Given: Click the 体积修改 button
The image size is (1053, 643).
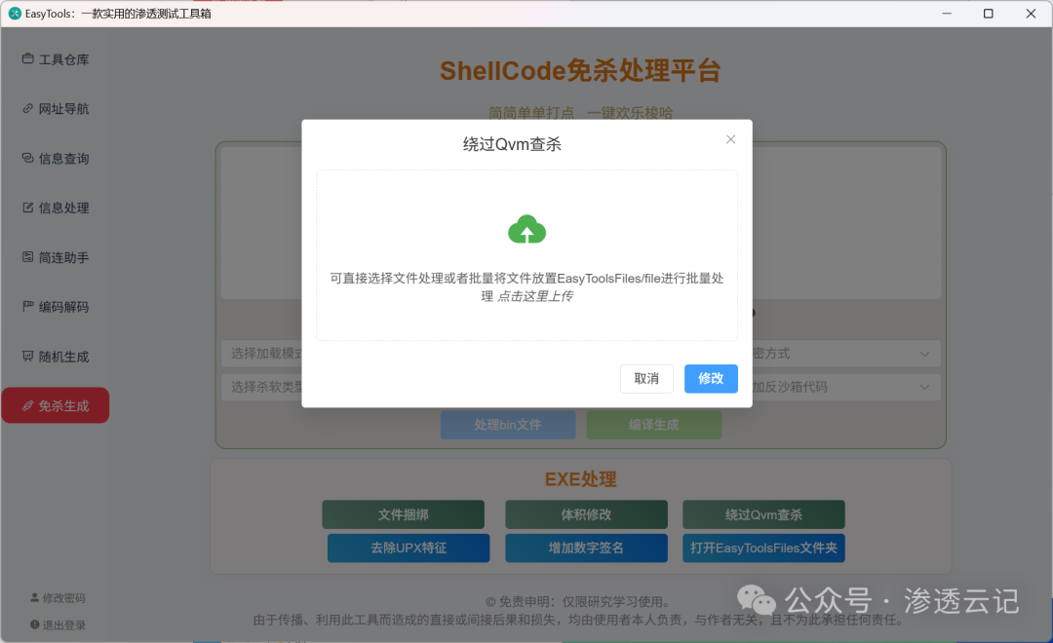Looking at the screenshot, I should coord(586,514).
